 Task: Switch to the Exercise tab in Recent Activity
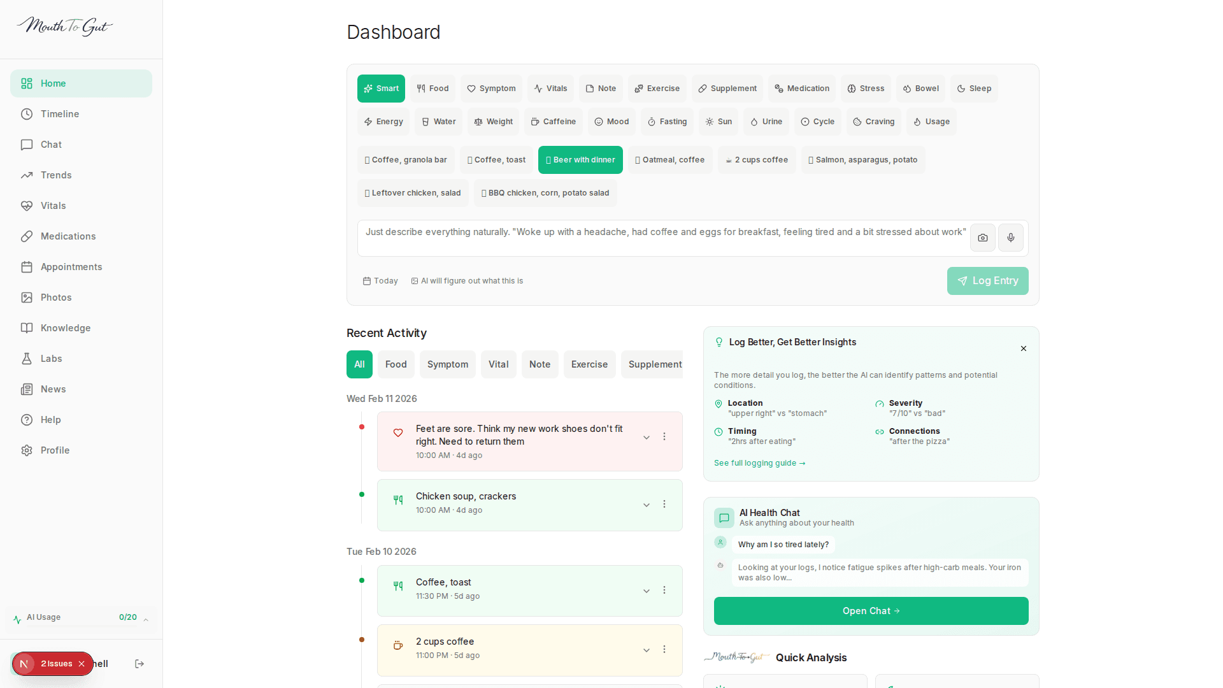click(x=589, y=364)
